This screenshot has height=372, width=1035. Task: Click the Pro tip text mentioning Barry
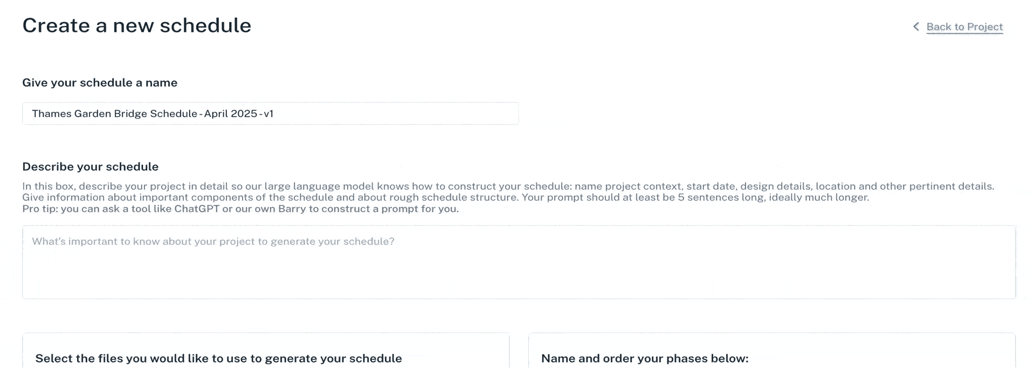click(239, 209)
